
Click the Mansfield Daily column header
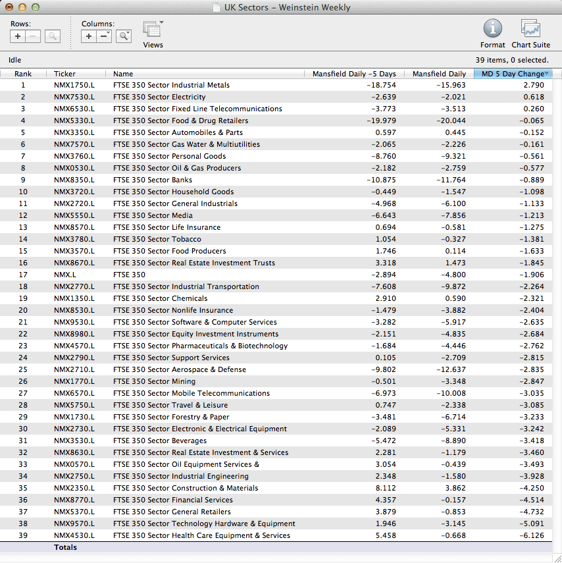(438, 74)
